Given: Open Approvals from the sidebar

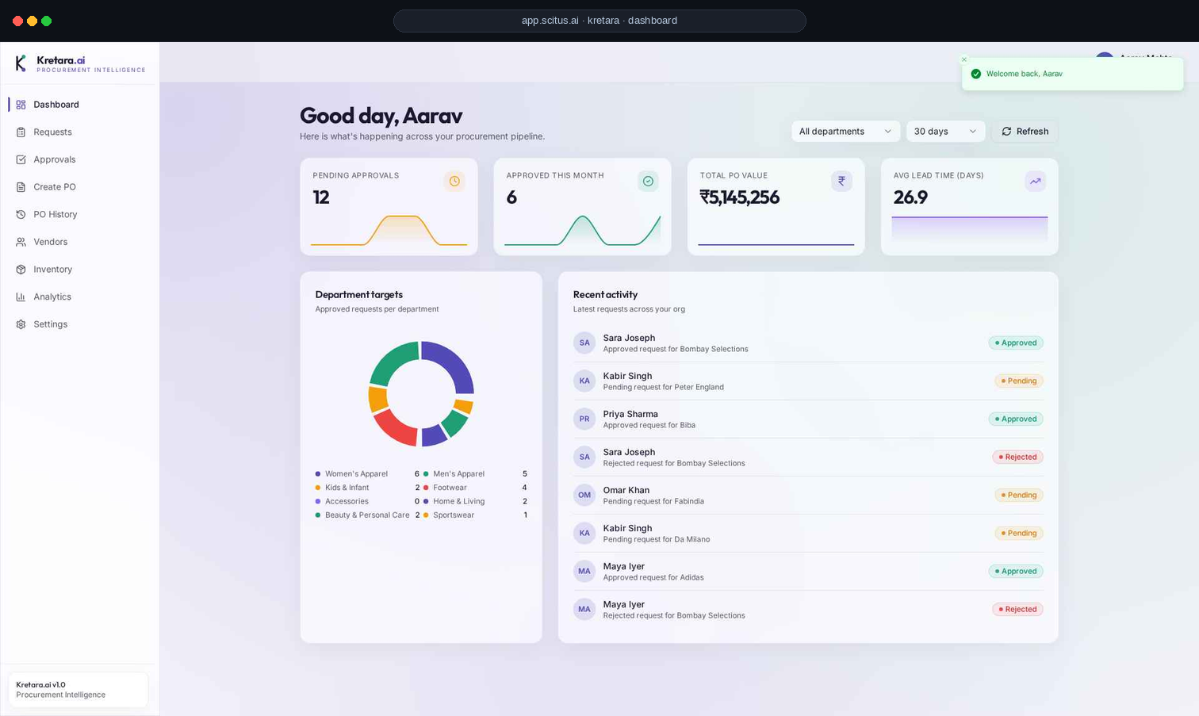Looking at the screenshot, I should pyautogui.click(x=79, y=159).
